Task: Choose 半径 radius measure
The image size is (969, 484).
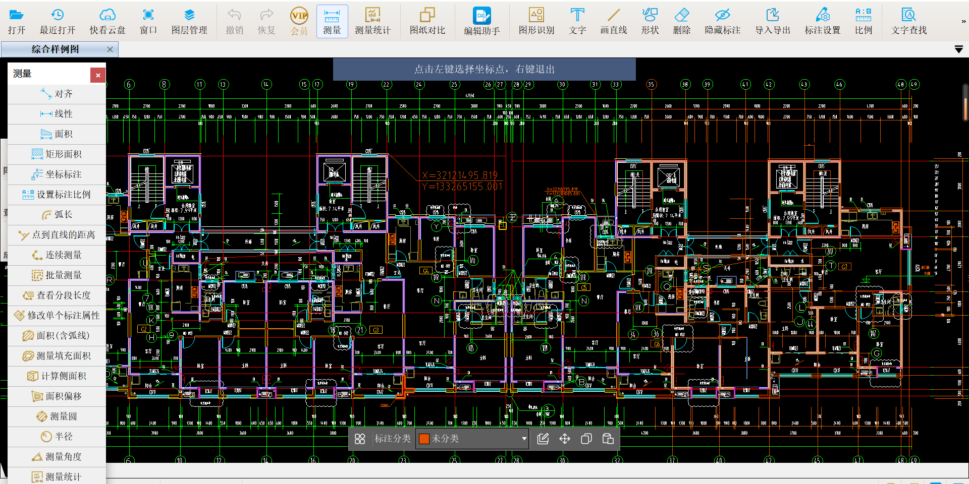Action: (57, 437)
